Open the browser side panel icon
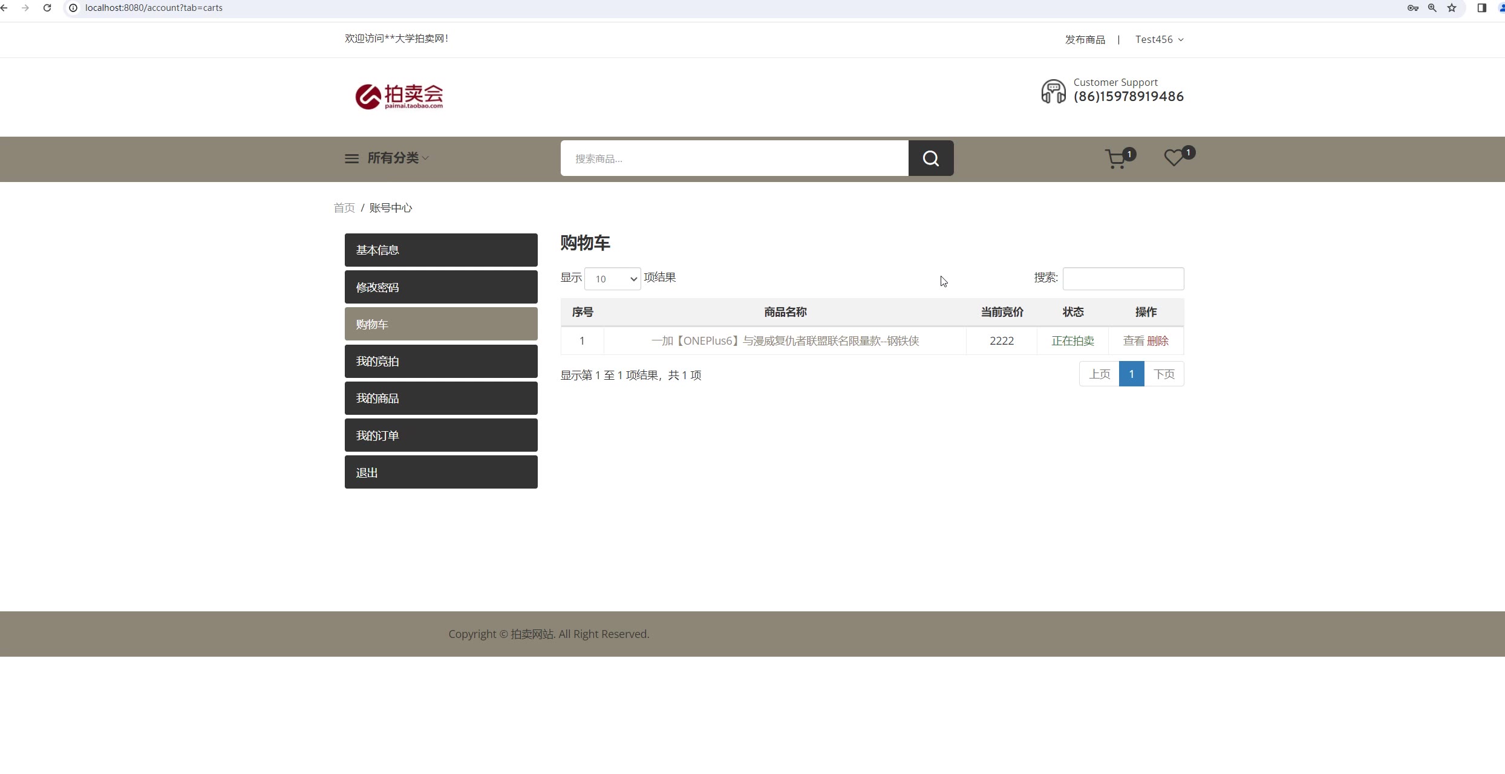The height and width of the screenshot is (774, 1505). pyautogui.click(x=1482, y=8)
